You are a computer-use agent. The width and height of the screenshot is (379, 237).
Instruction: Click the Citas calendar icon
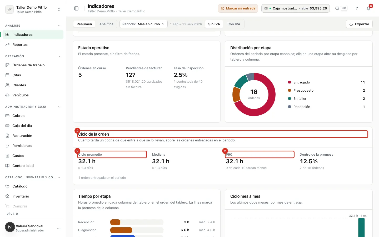pos(7,75)
